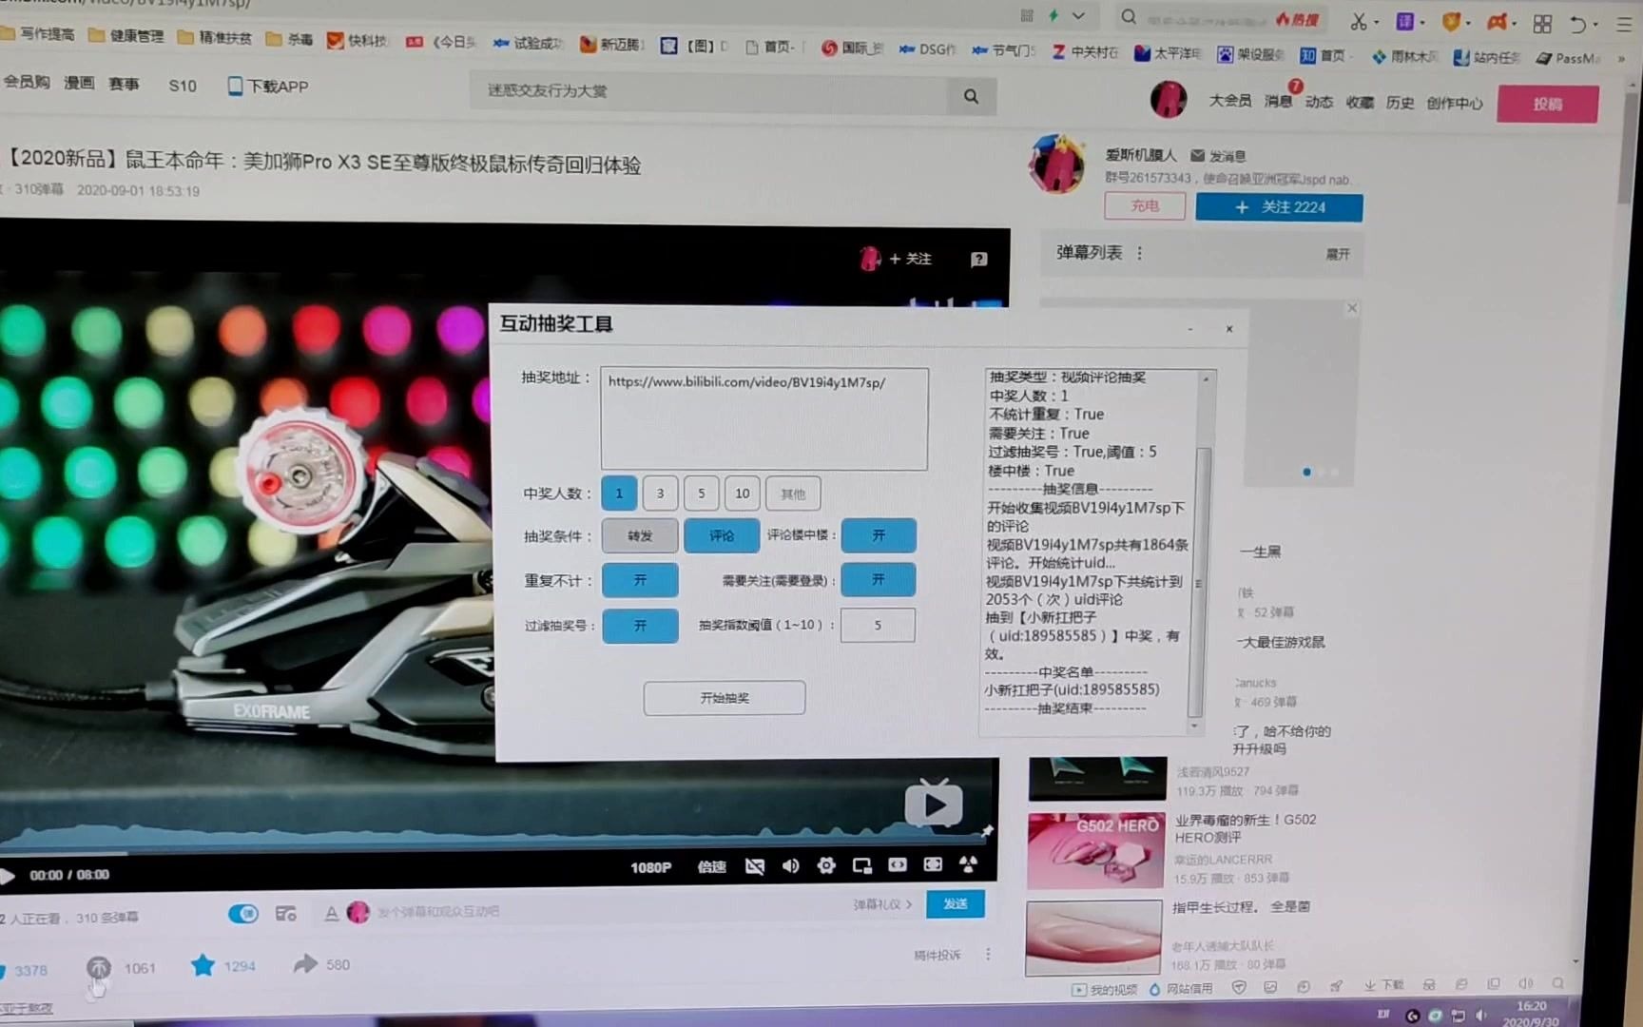
Task: Click the 充电 button
Action: (1145, 205)
